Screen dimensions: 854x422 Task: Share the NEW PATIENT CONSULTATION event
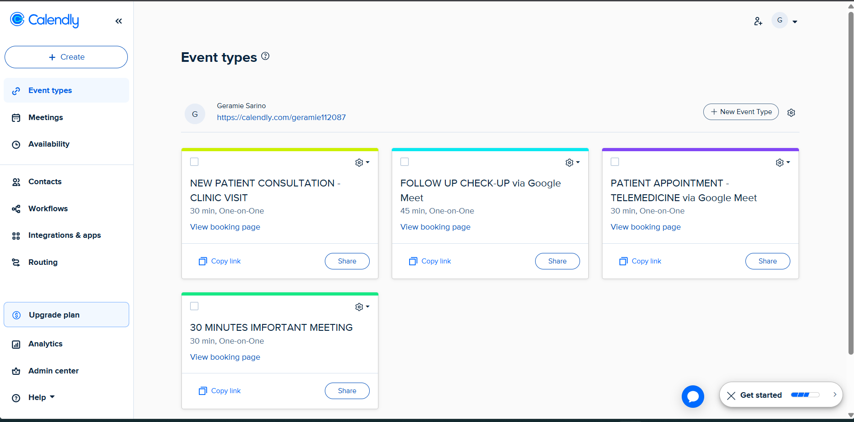[x=347, y=261]
